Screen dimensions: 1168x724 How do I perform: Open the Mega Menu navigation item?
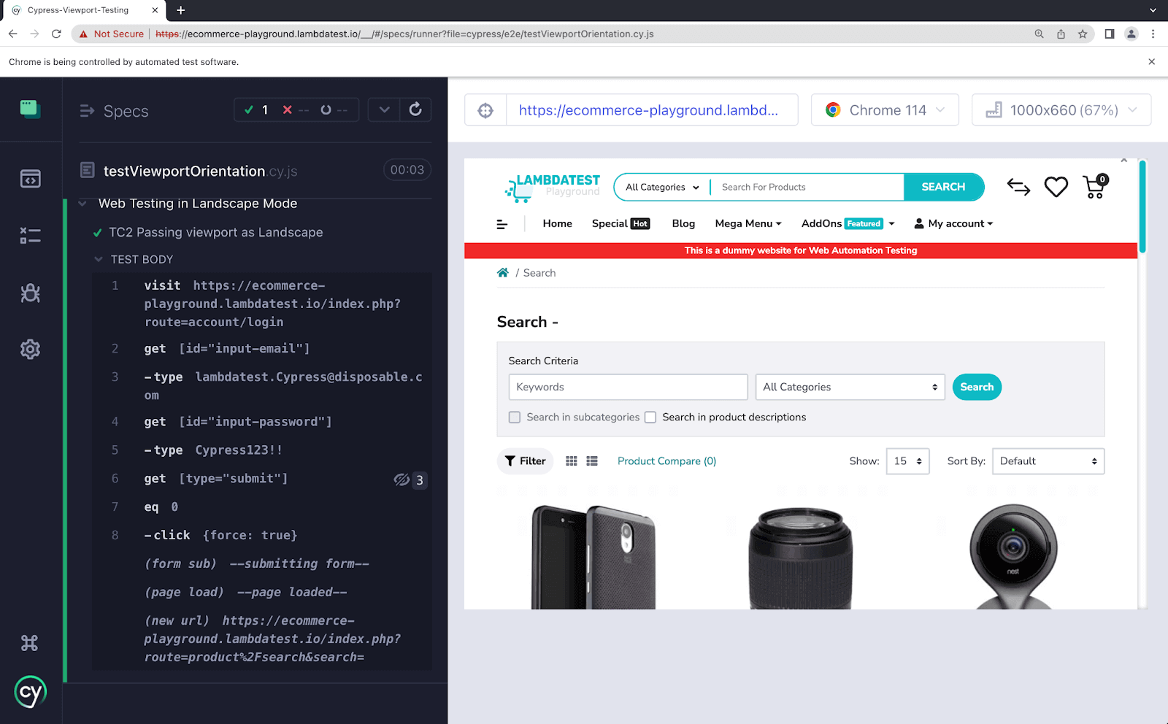coord(748,224)
